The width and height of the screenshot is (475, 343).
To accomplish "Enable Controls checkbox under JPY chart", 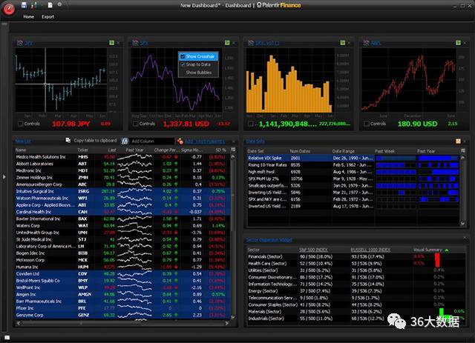I will point(21,124).
